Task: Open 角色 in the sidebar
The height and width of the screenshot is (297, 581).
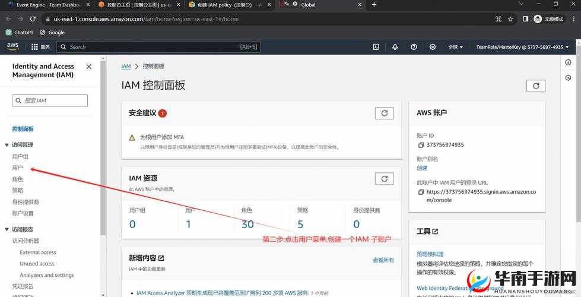Action: click(x=18, y=179)
